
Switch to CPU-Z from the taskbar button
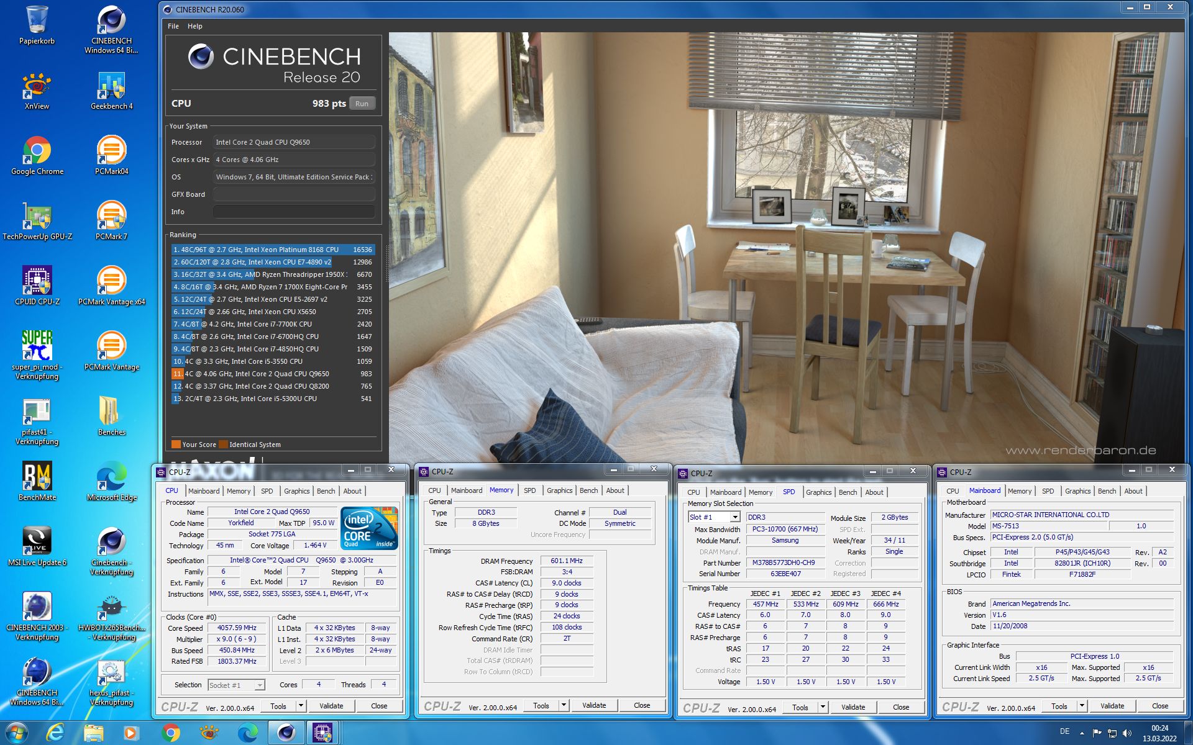322,733
